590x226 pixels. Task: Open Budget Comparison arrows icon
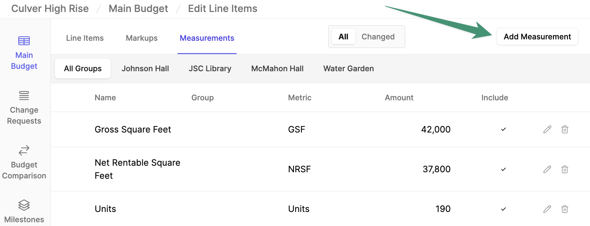[24, 150]
